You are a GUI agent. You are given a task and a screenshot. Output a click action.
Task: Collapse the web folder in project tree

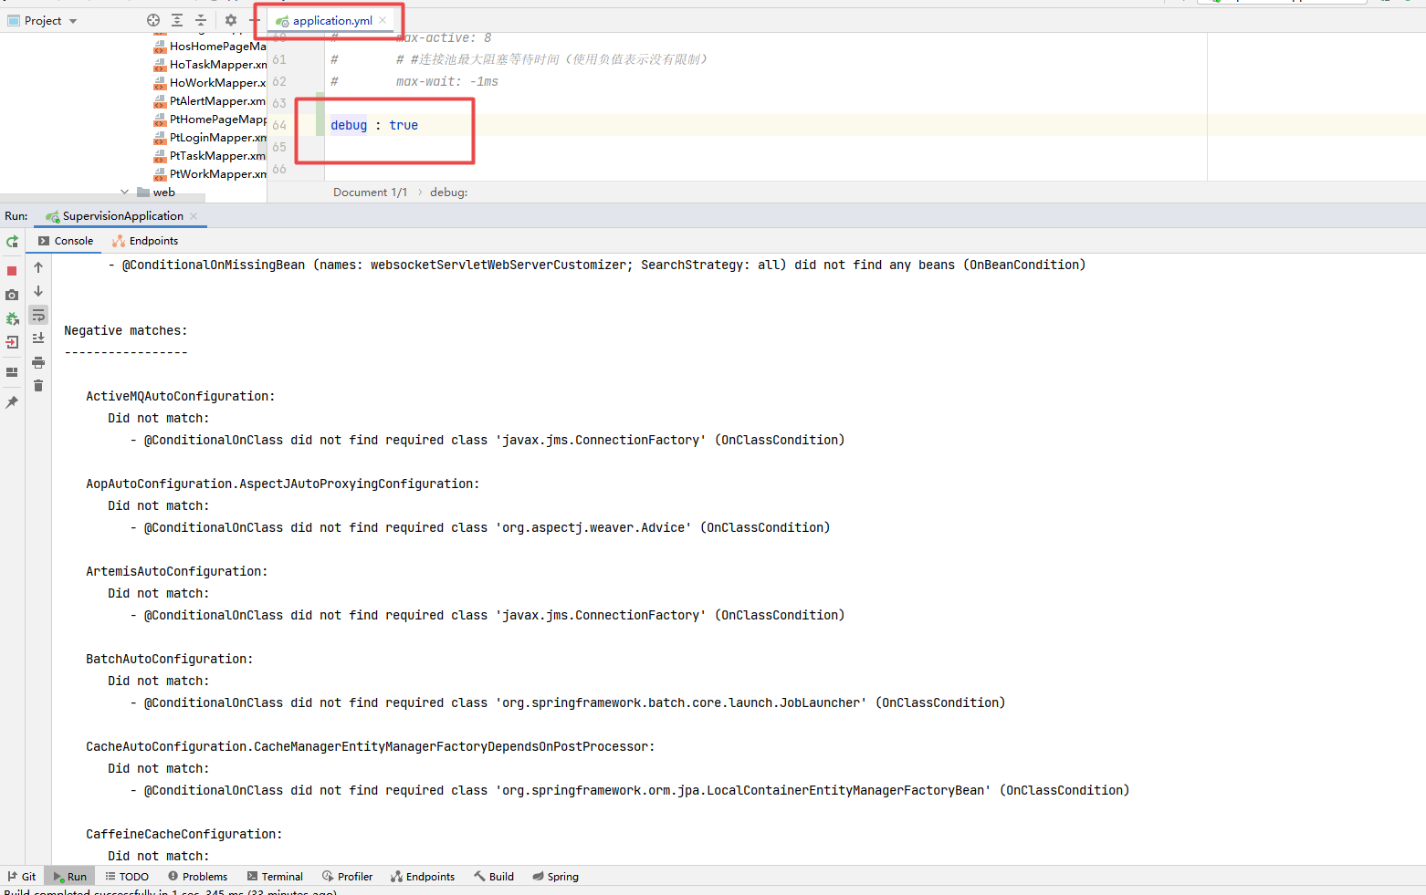click(124, 192)
